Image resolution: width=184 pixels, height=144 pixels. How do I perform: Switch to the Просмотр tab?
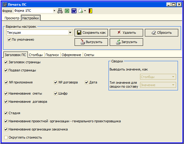12,18
